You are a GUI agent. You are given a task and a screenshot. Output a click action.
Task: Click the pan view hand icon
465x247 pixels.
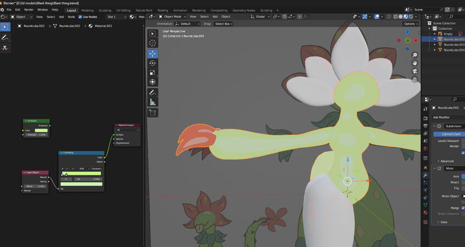point(415,63)
